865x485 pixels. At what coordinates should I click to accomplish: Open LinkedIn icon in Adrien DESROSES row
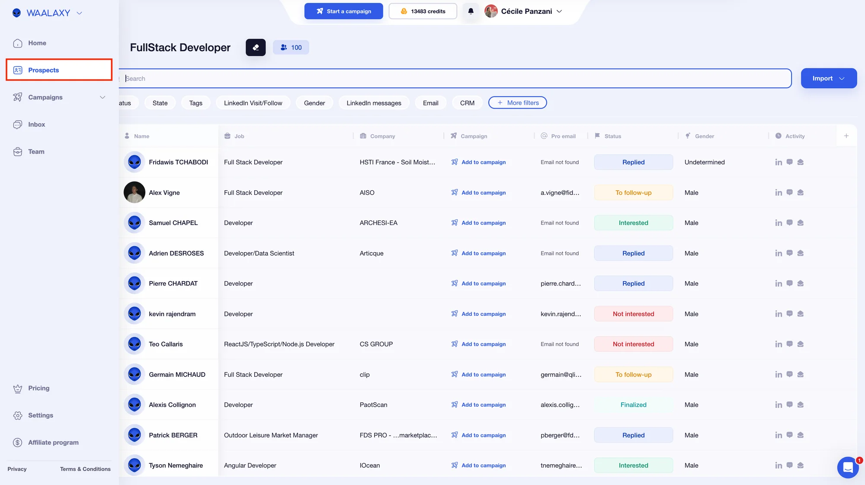click(778, 253)
